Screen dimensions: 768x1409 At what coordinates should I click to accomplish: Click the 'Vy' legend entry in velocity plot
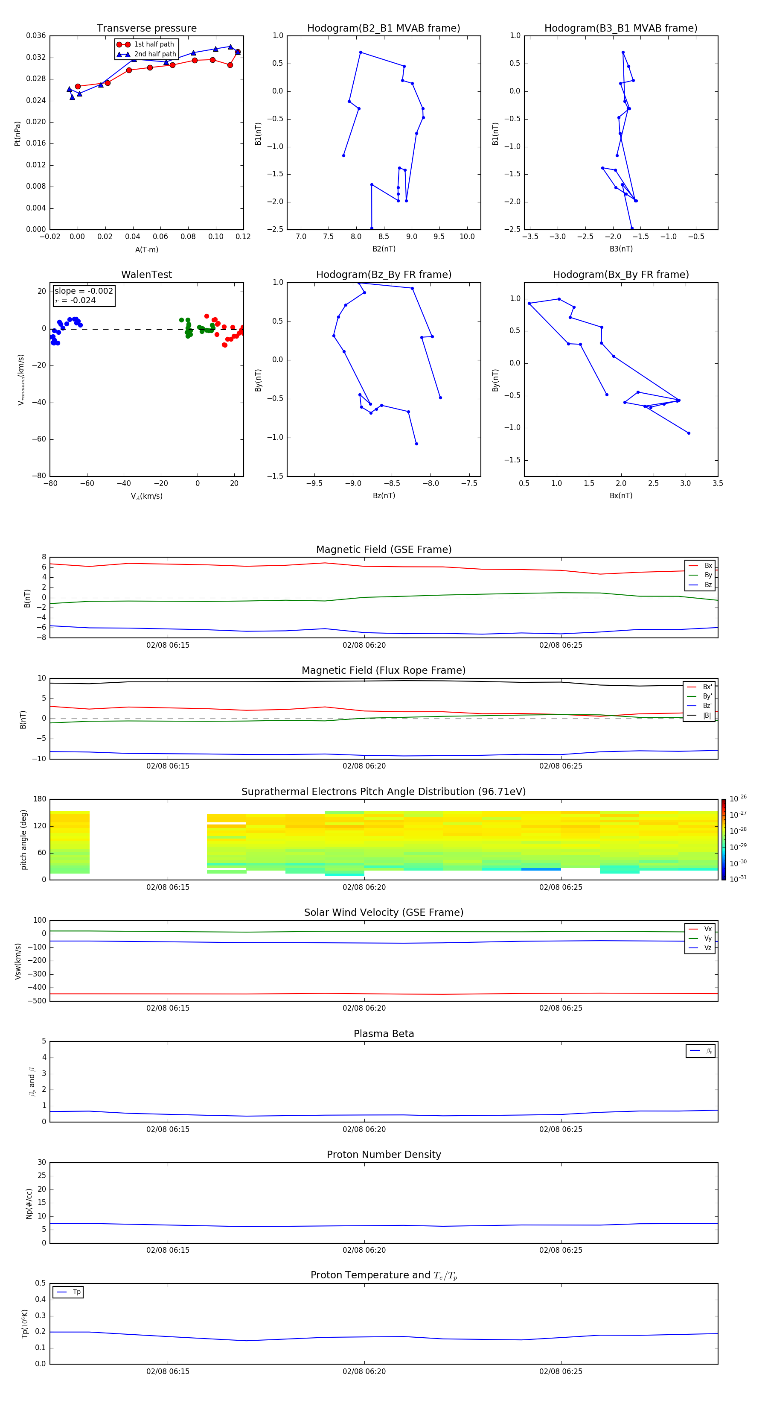coord(700,938)
